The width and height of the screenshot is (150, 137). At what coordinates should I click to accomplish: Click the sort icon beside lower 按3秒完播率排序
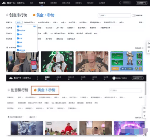click(x=9, y=117)
